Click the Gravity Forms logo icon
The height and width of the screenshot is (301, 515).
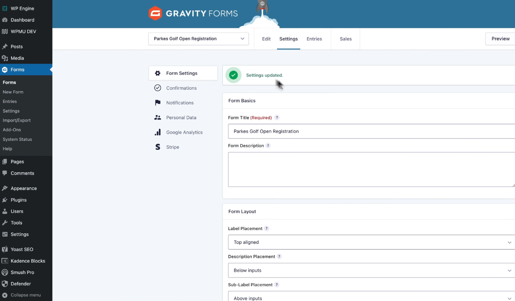pos(155,14)
